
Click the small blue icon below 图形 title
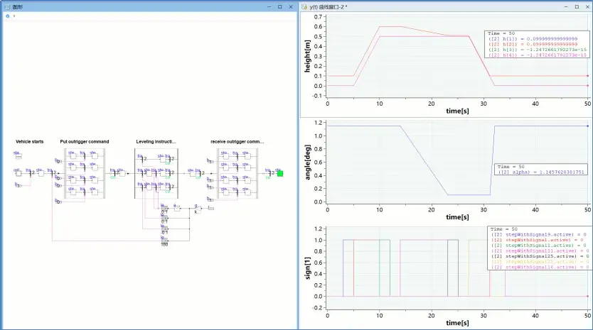8,16
